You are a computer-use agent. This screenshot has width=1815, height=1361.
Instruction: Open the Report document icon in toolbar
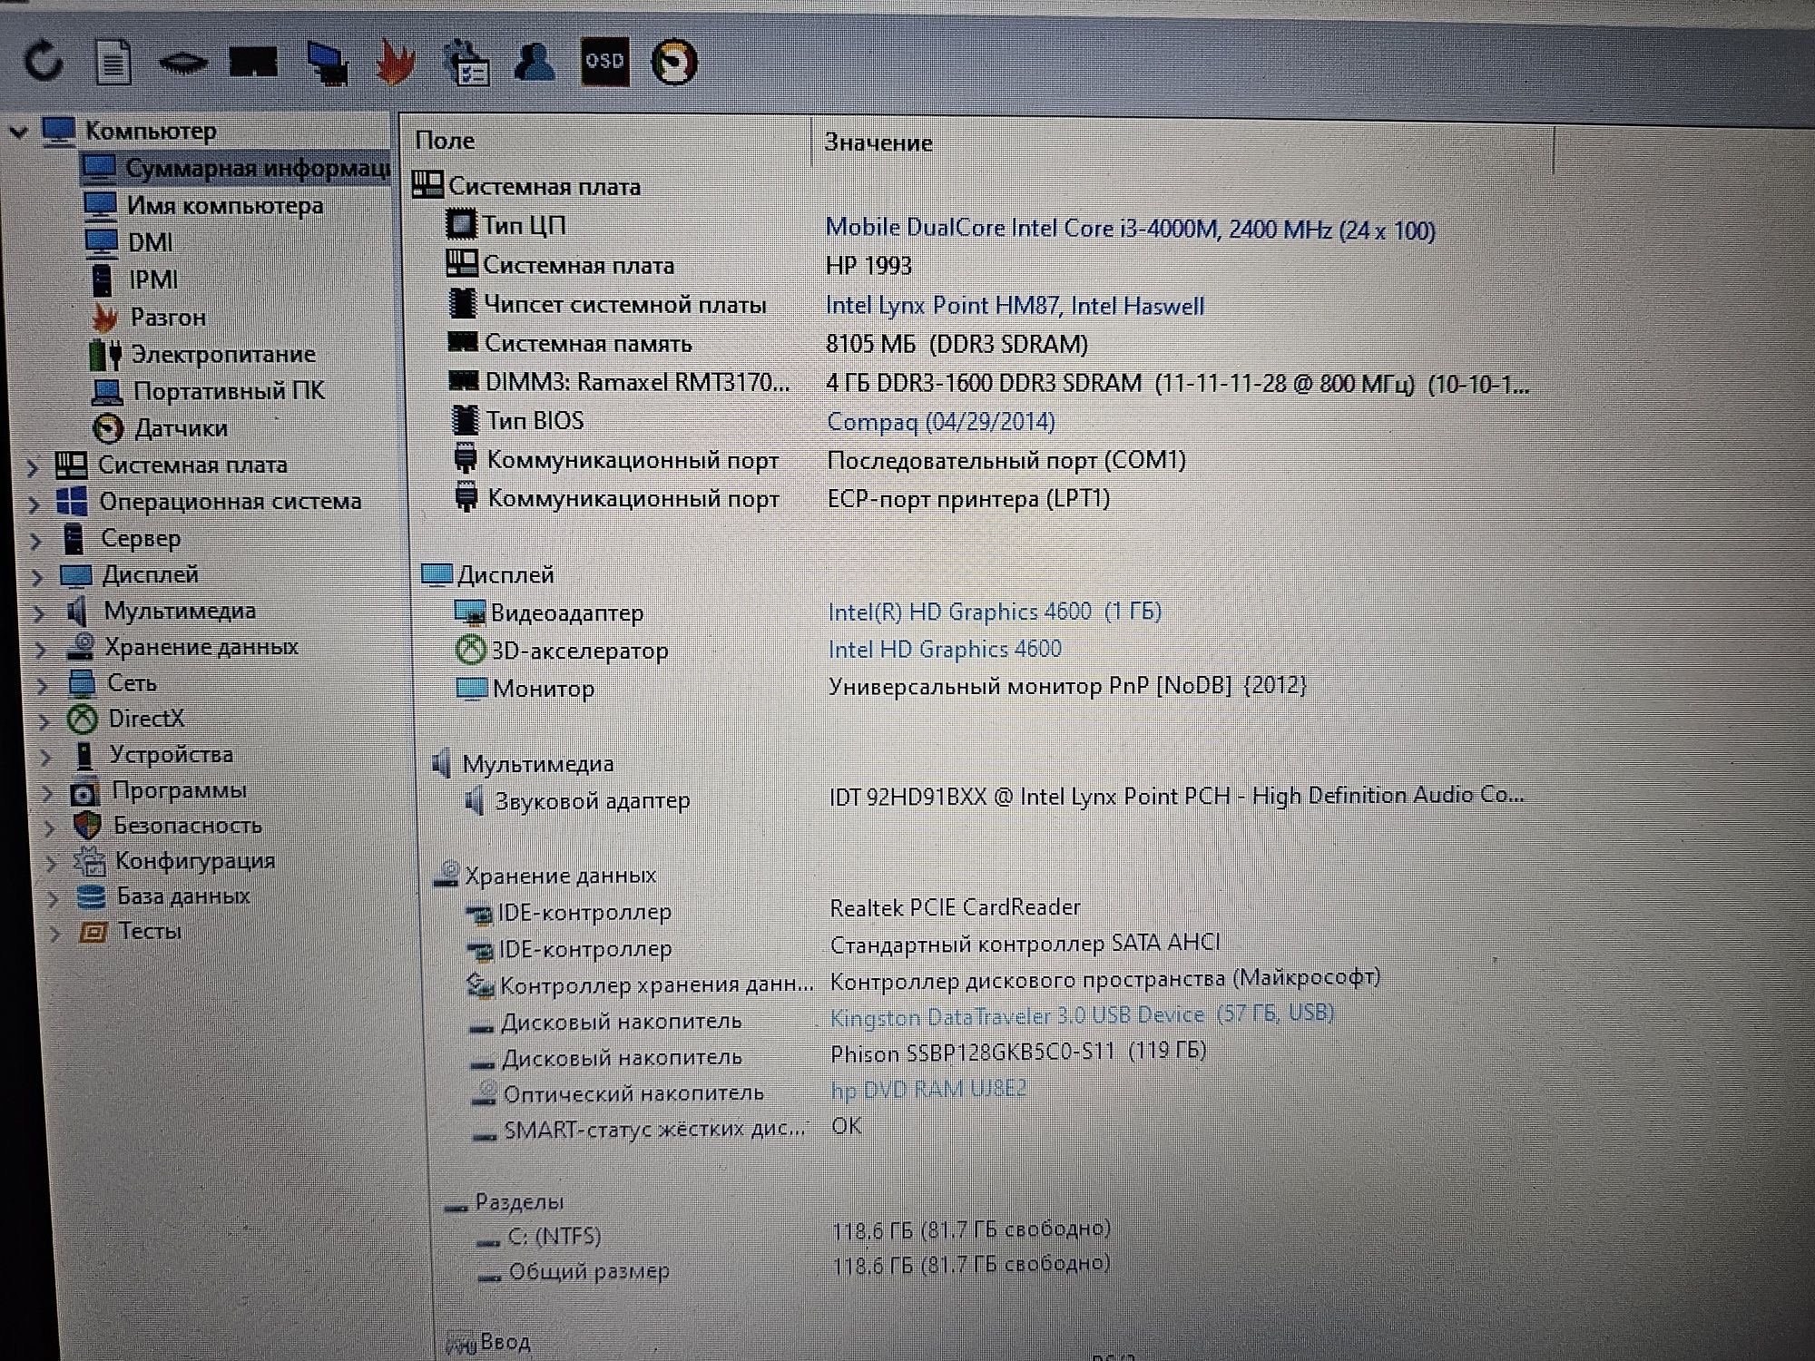[x=113, y=63]
